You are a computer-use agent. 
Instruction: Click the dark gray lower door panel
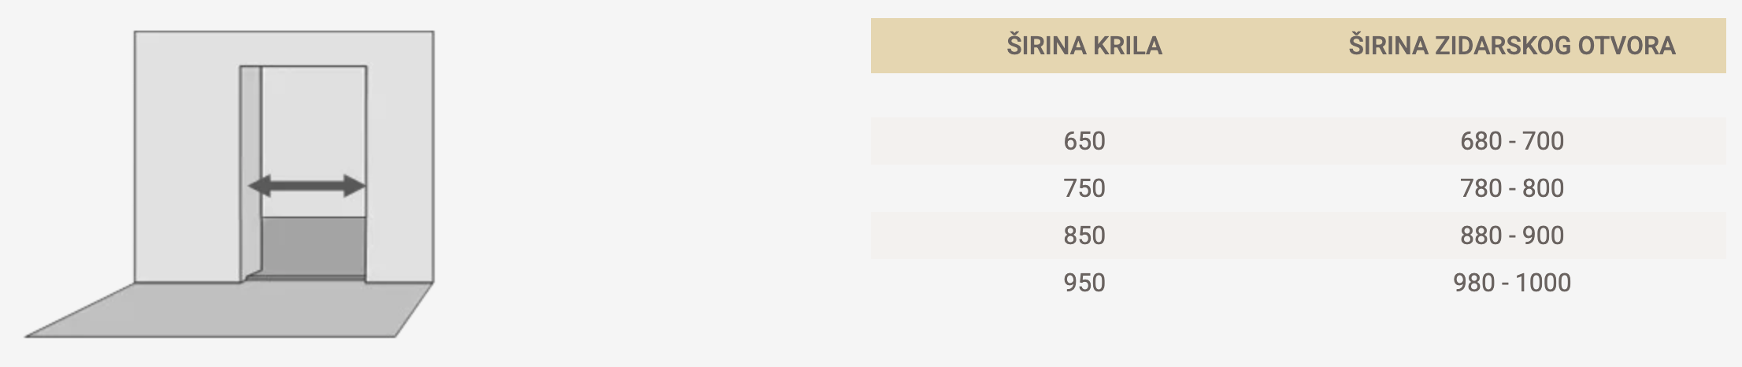(x=313, y=246)
